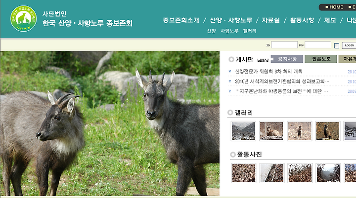The image size is (356, 198).
Task: Select the 자료실 menu item
Action: (270, 20)
